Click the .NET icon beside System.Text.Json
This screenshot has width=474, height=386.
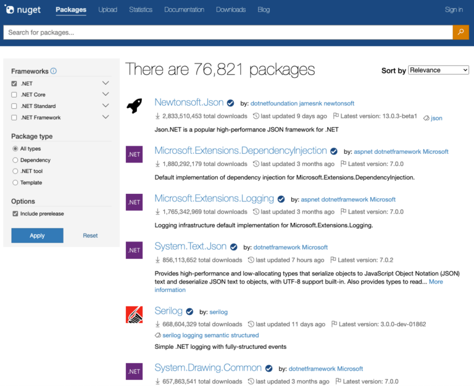[134, 250]
